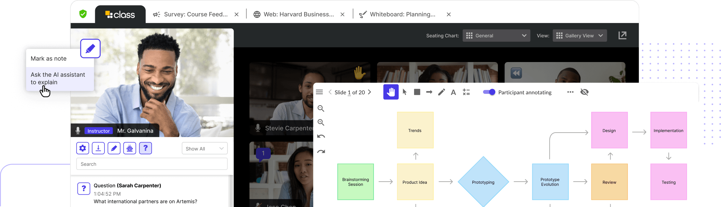Viewport: 721px width, 207px height.
Task: Hide annotations with crossed-eye icon
Action: pyautogui.click(x=584, y=92)
